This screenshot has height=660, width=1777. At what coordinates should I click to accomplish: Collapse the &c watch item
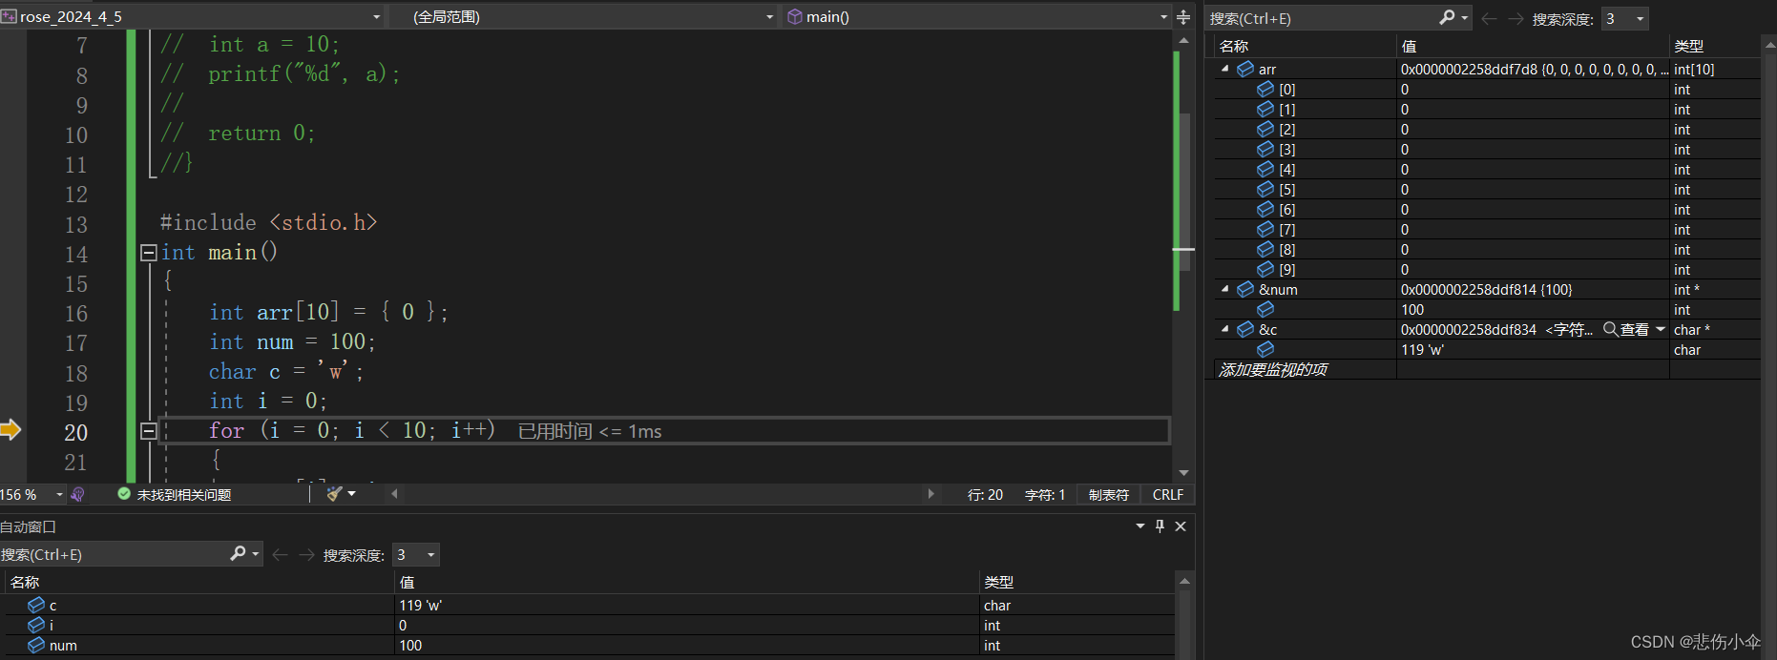click(x=1225, y=329)
